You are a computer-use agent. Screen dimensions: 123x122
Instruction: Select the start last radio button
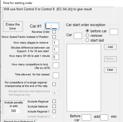click(x=87, y=40)
